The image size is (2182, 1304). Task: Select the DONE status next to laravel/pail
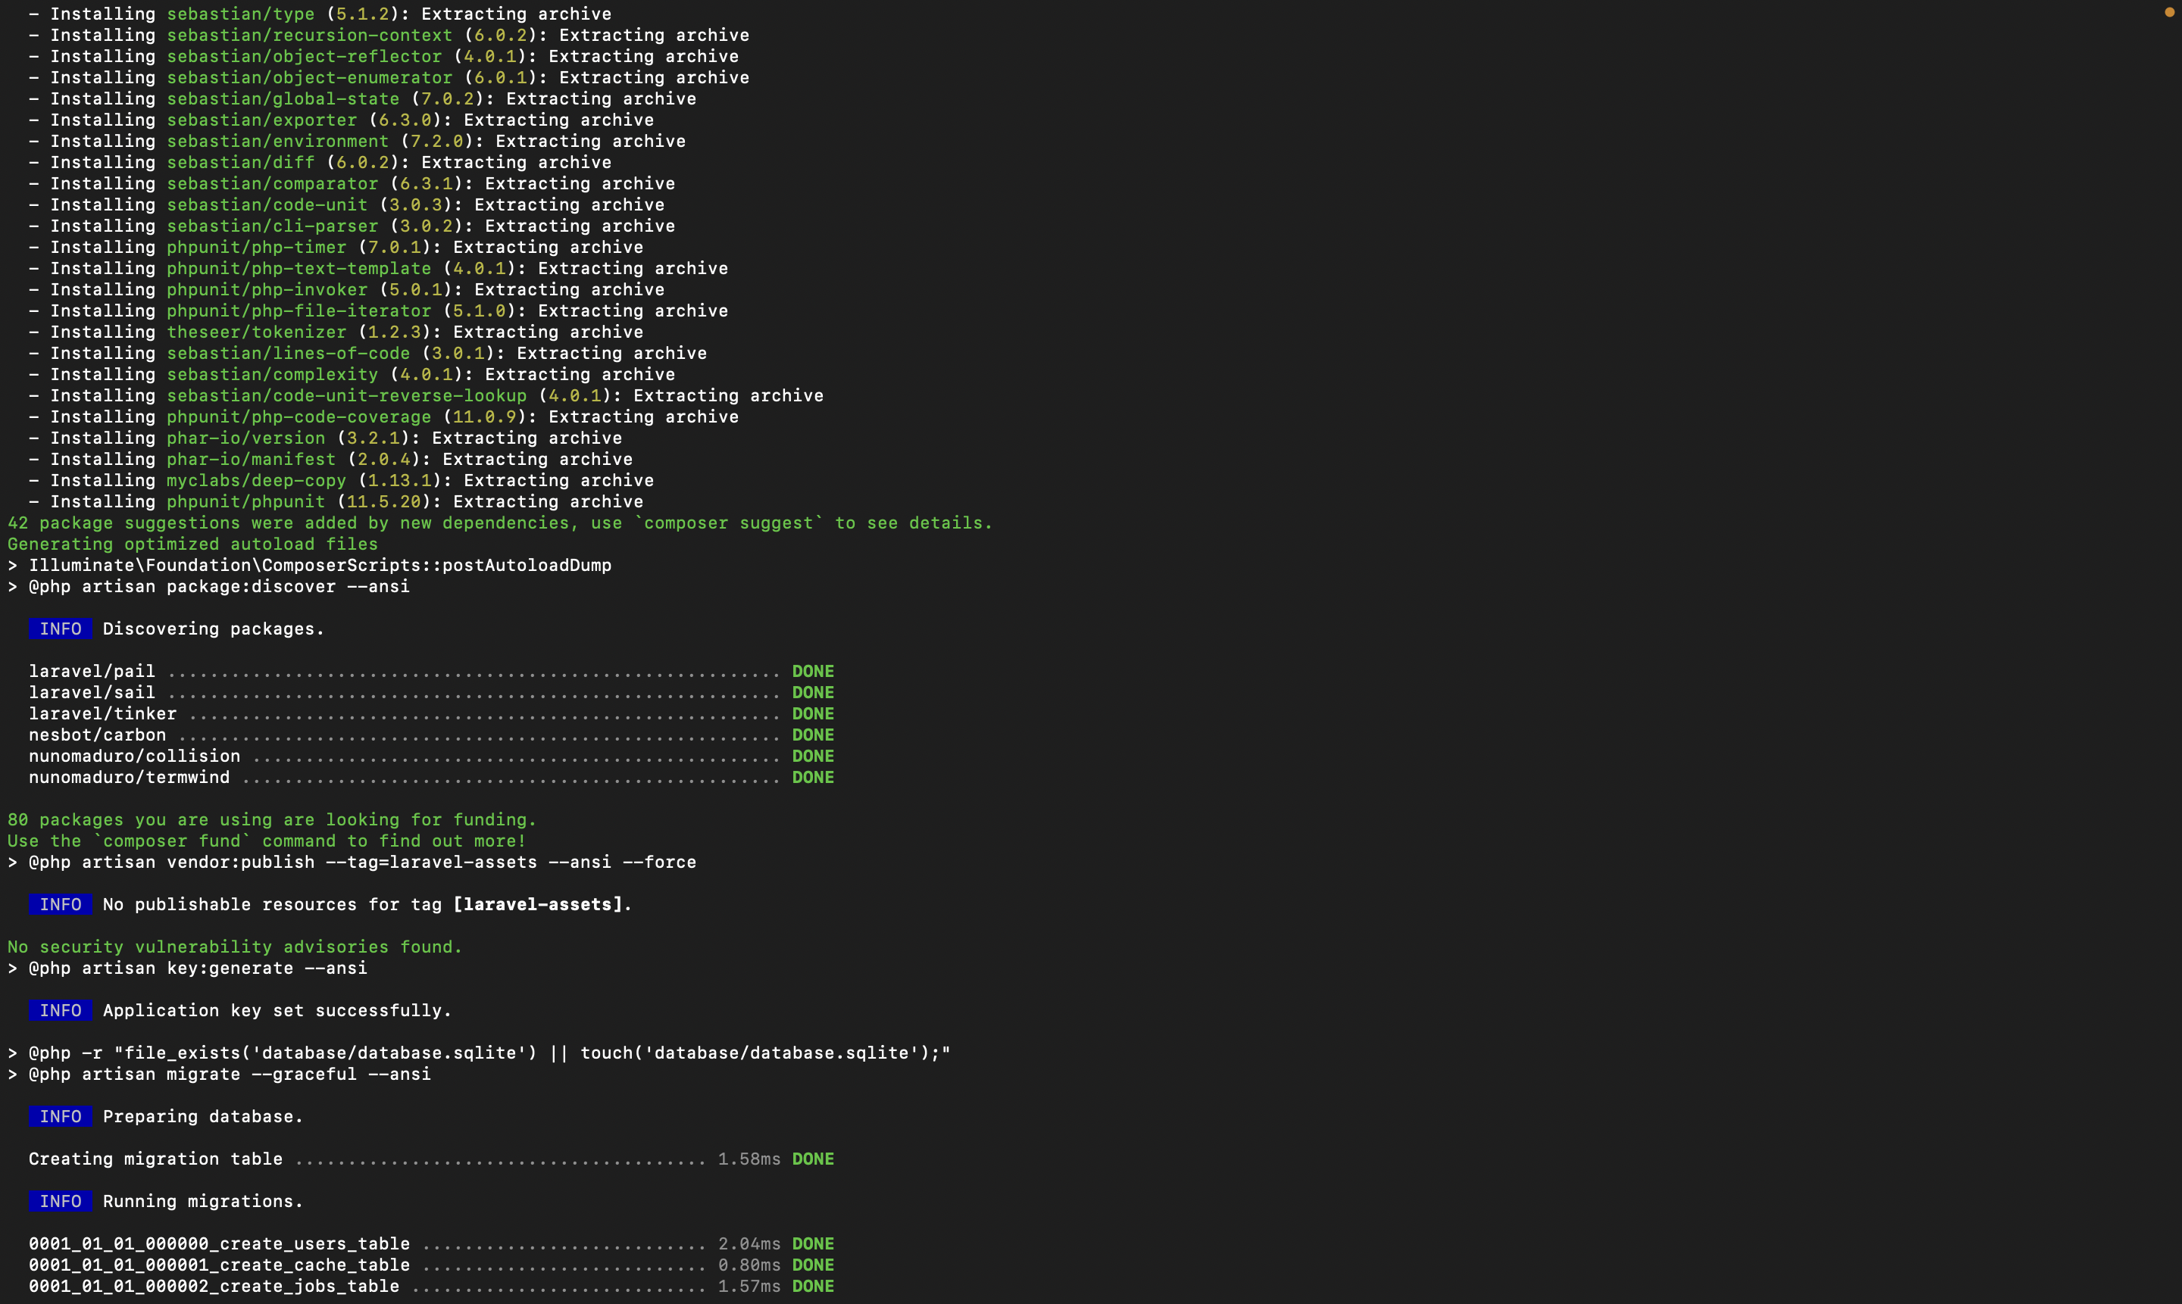pyautogui.click(x=813, y=670)
